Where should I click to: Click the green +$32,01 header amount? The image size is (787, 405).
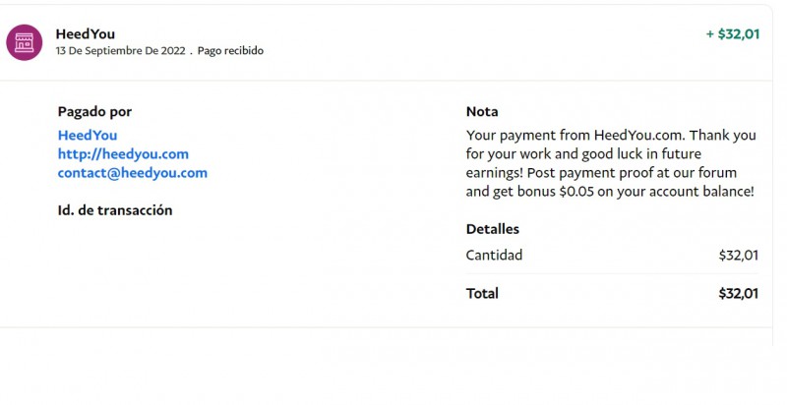733,34
